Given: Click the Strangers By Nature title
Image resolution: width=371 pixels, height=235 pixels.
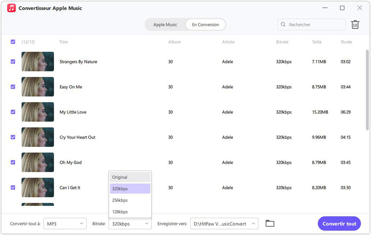Looking at the screenshot, I should click(x=78, y=62).
